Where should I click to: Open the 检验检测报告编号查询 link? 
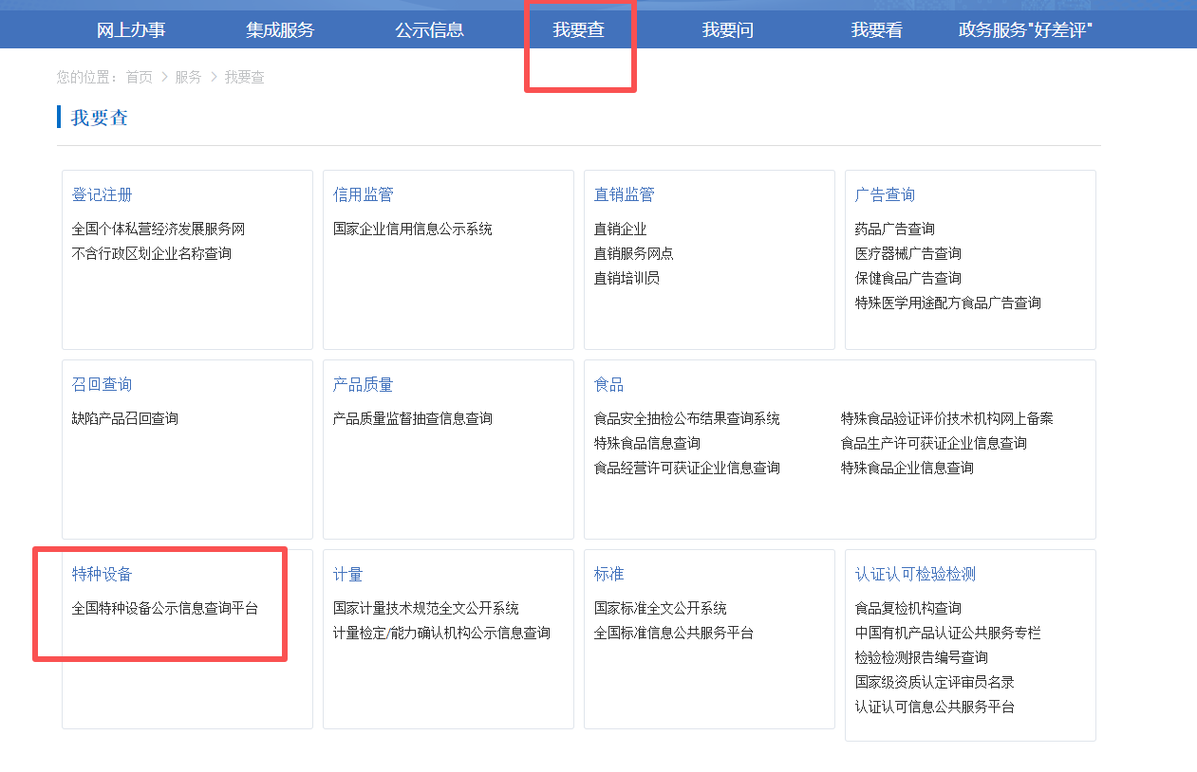pyautogui.click(x=922, y=657)
